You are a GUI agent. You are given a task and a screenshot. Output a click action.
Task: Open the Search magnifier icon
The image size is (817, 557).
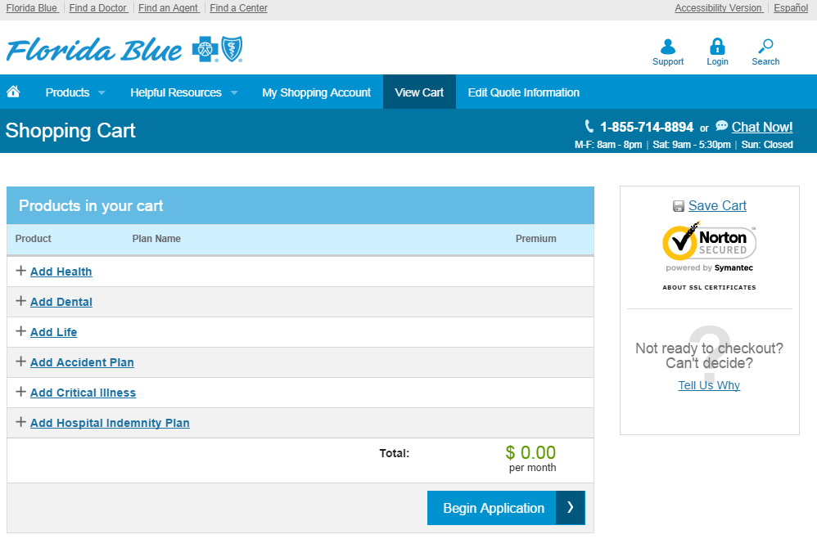click(765, 47)
